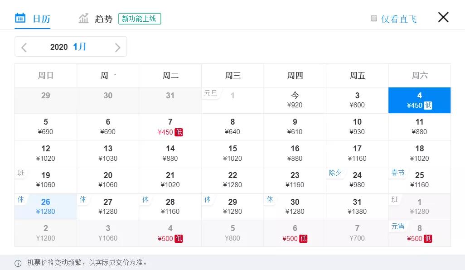The image size is (465, 270).
Task: Pick January 31 priced ¥1380
Action: pyautogui.click(x=357, y=207)
